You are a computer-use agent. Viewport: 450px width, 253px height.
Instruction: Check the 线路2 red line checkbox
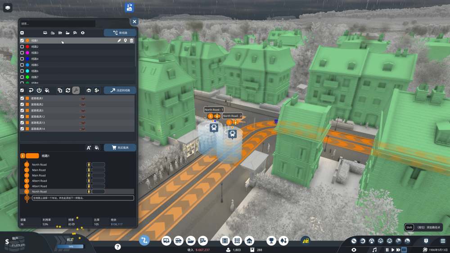click(22, 46)
